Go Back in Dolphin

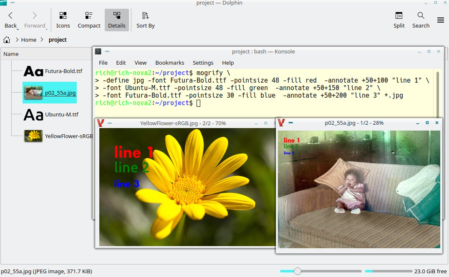point(11,20)
